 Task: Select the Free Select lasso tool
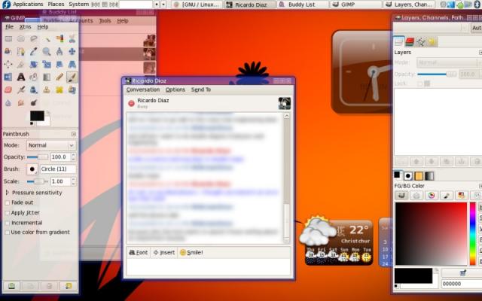click(34, 38)
